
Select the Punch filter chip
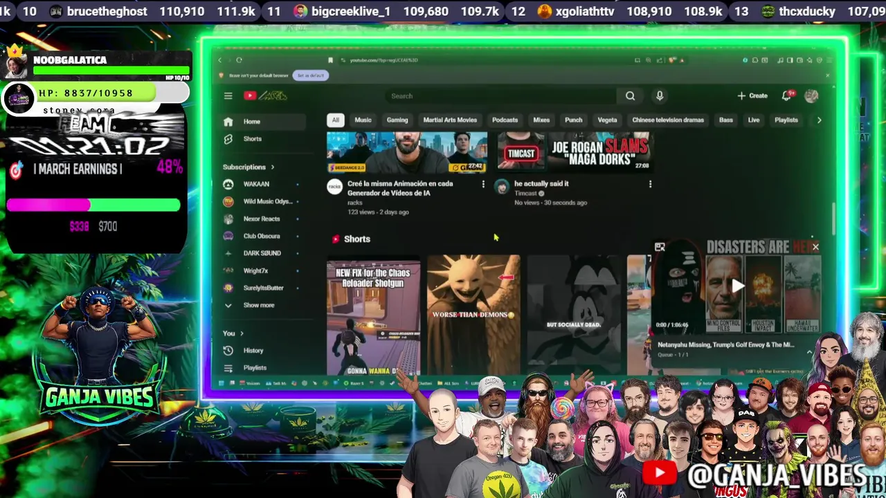pyautogui.click(x=573, y=120)
